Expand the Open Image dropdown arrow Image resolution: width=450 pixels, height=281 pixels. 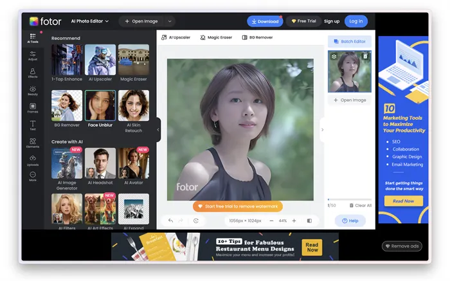(x=170, y=21)
